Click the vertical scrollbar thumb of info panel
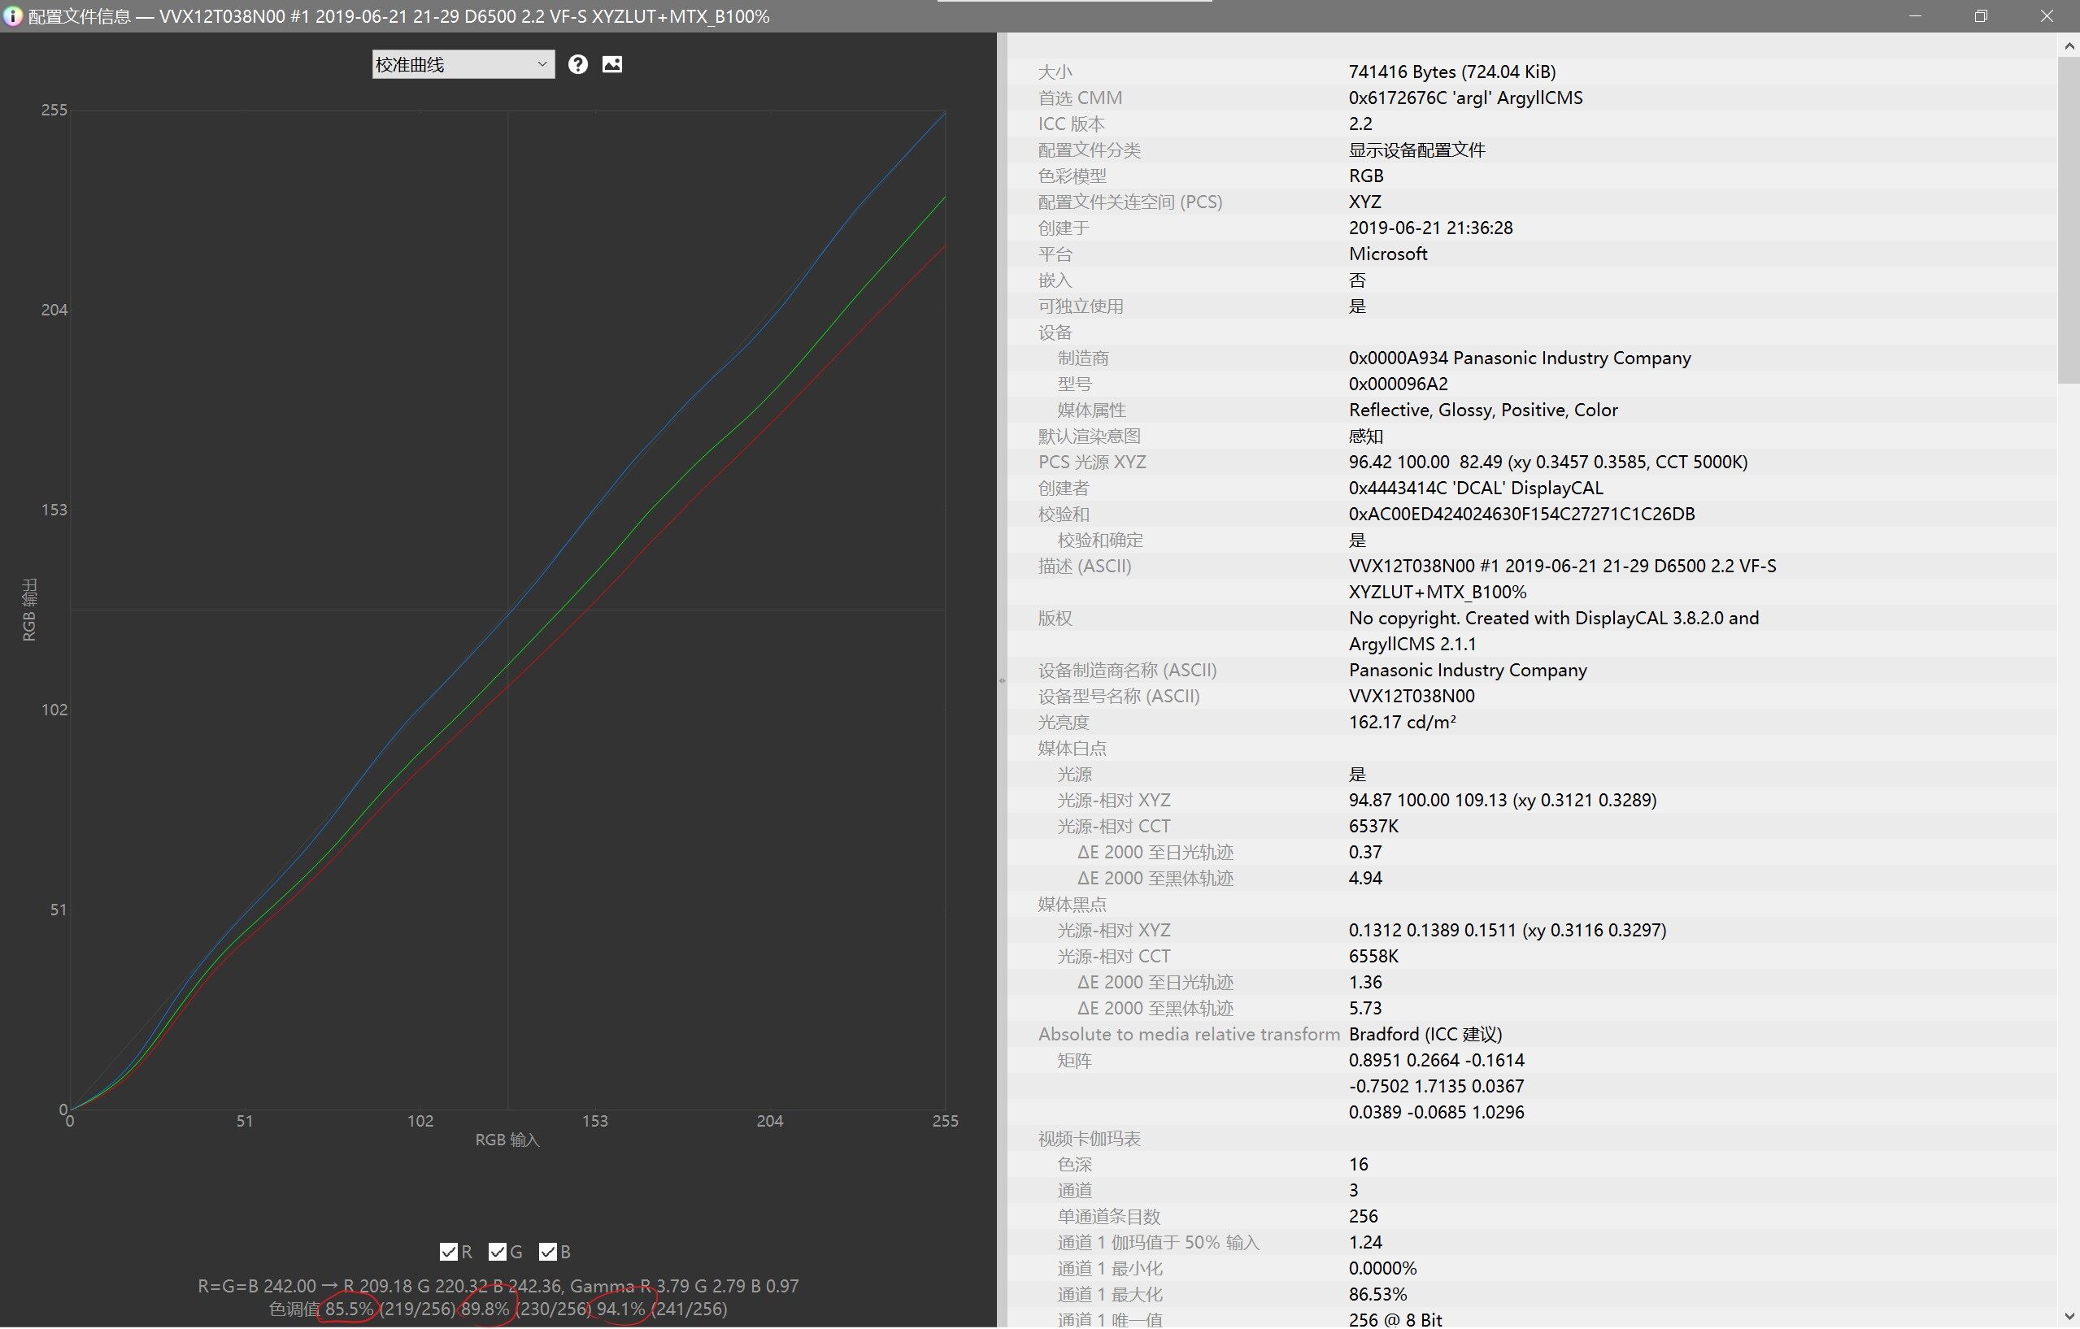The height and width of the screenshot is (1329, 2080). coord(2069,220)
